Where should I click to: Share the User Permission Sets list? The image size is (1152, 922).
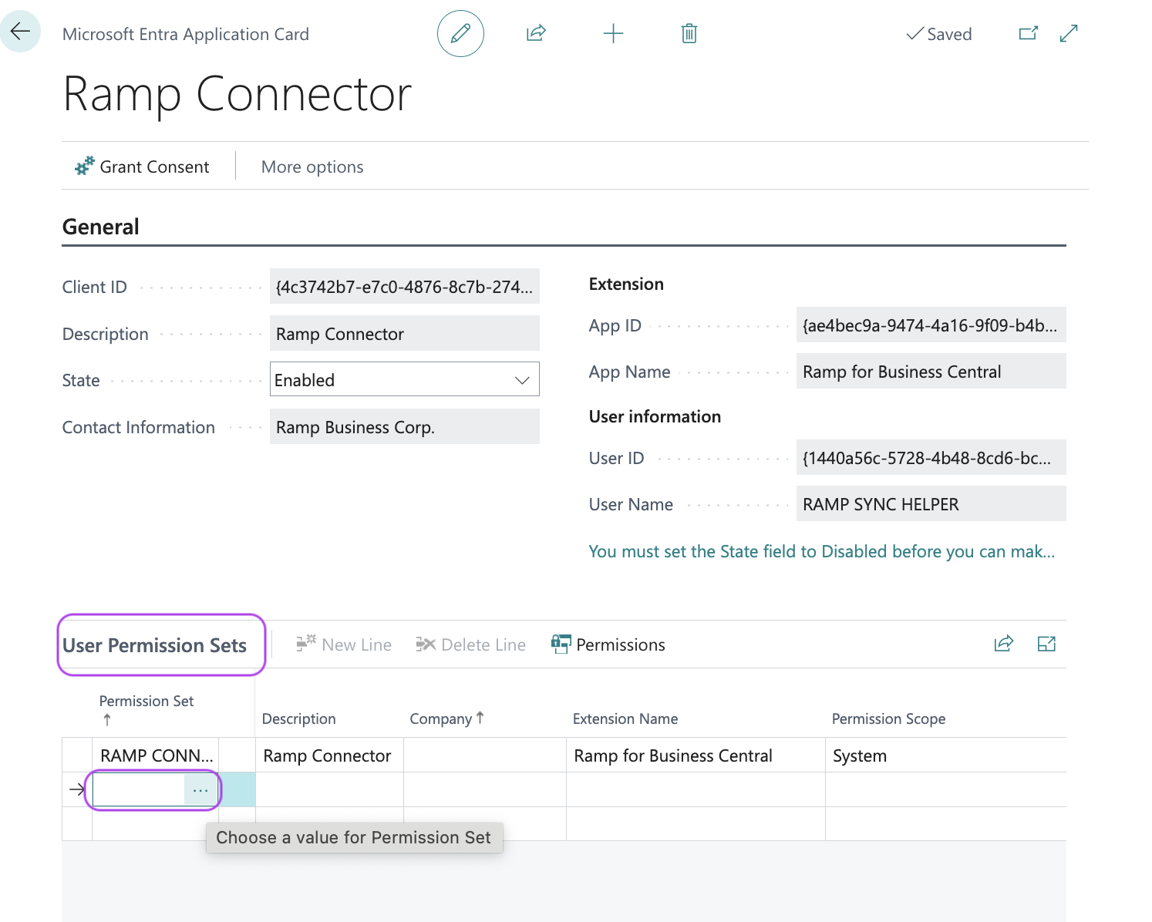[x=1003, y=644]
